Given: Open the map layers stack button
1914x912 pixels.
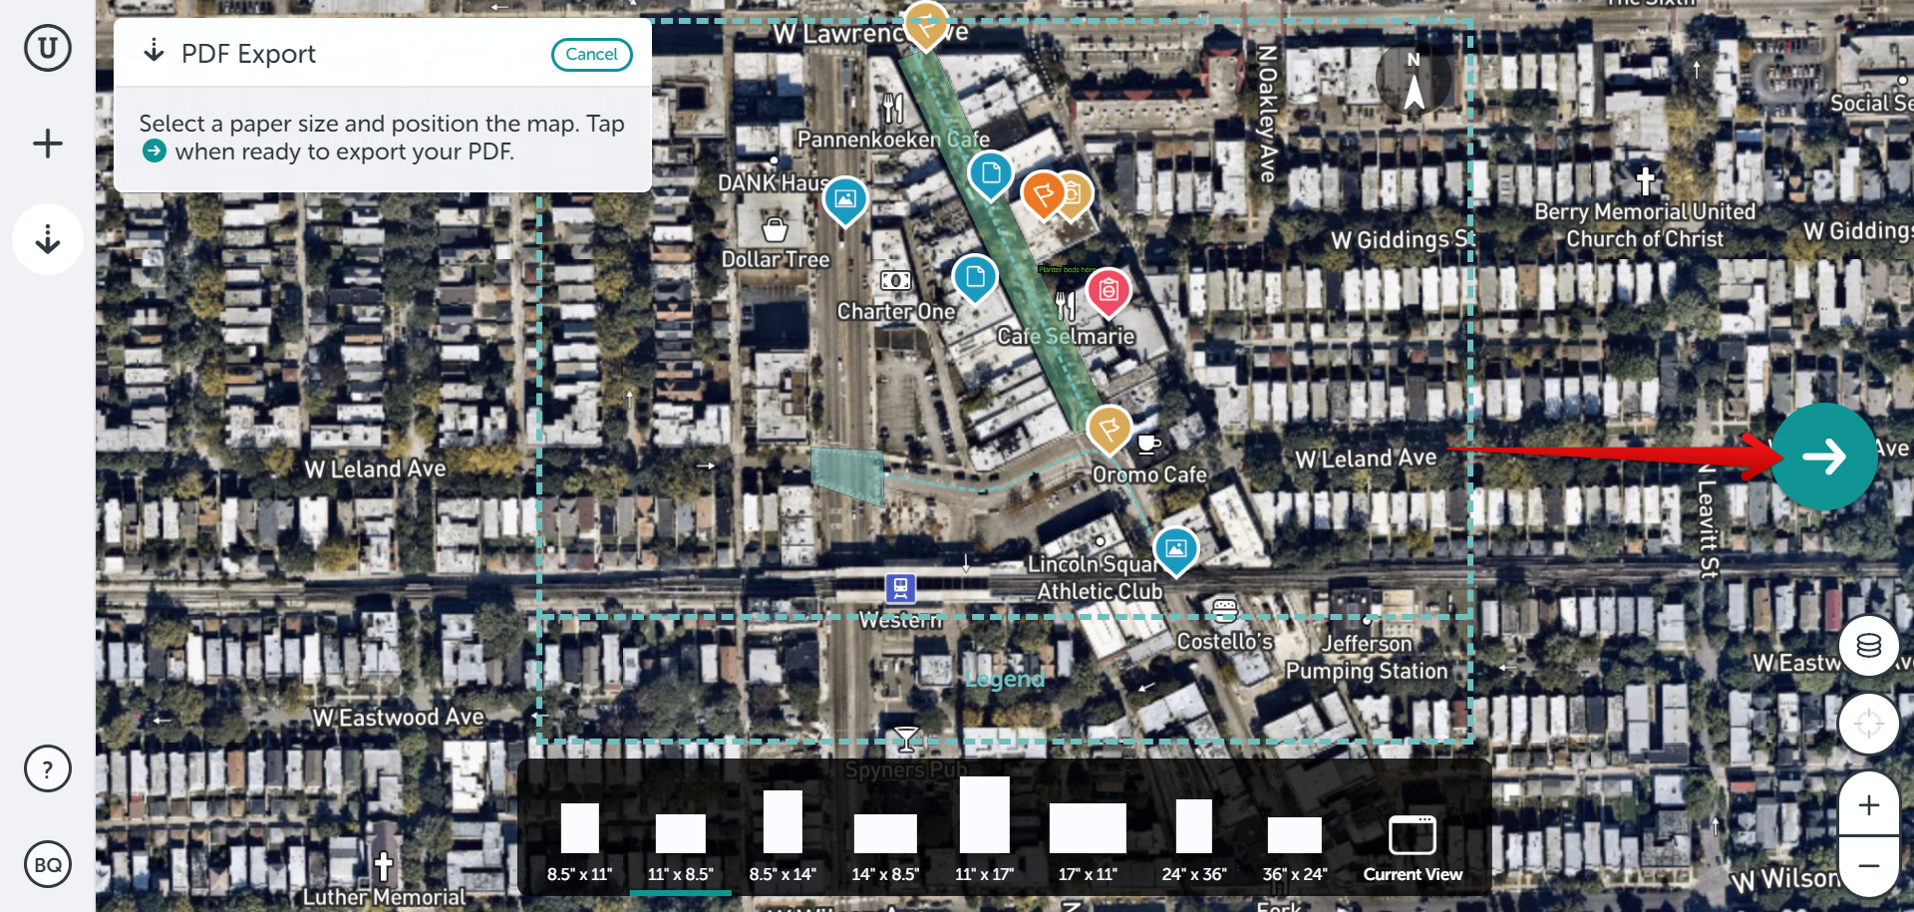Looking at the screenshot, I should (1868, 646).
